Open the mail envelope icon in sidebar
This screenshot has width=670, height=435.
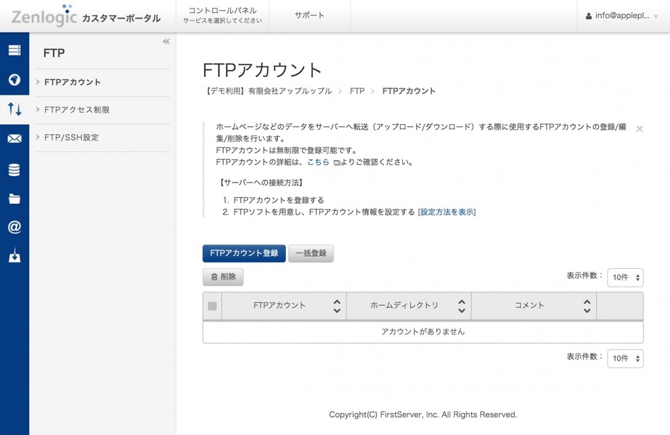[x=14, y=139]
